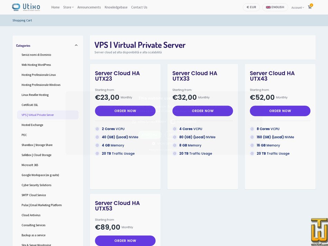328x246 pixels.
Task: Expand the Account dropdown
Action: pyautogui.click(x=298, y=8)
